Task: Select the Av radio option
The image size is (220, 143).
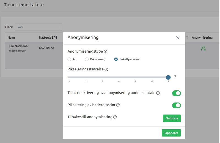Action: pyautogui.click(x=70, y=59)
